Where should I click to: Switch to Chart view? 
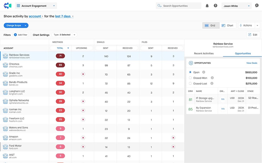[x=228, y=26]
